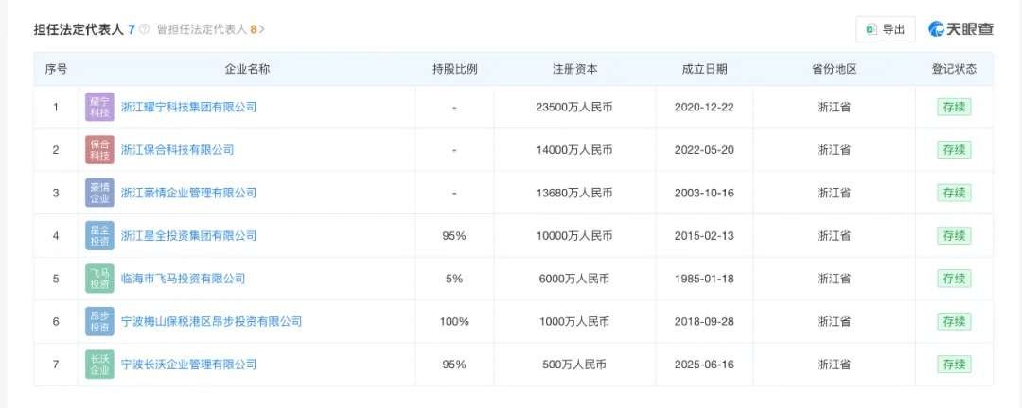1022x408 pixels.
Task: Open 浙江星全投资集团有限公司 company link
Action: 189,235
